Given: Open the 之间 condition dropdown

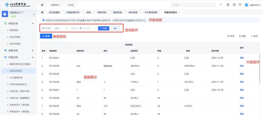Looking at the screenshot, I should click(x=59, y=28).
